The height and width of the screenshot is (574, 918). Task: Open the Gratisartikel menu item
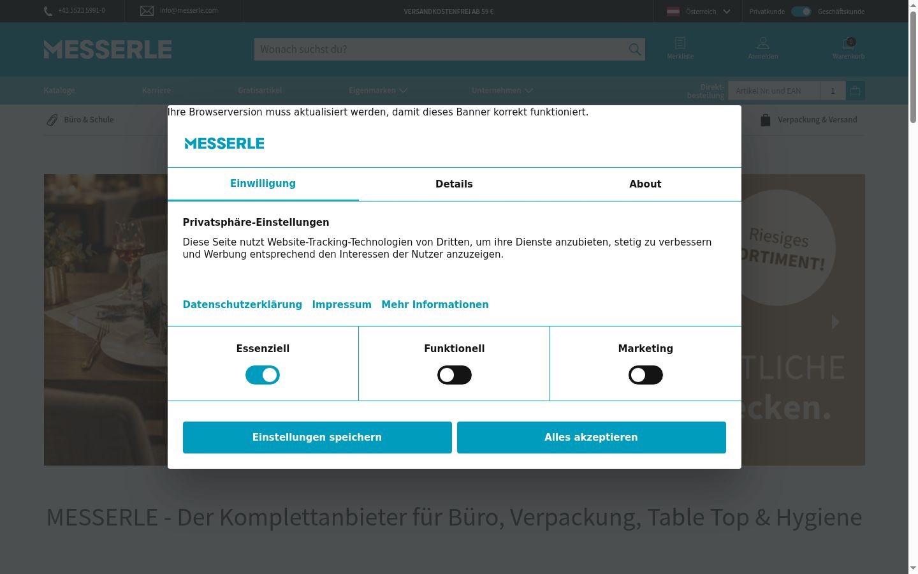[x=260, y=91]
